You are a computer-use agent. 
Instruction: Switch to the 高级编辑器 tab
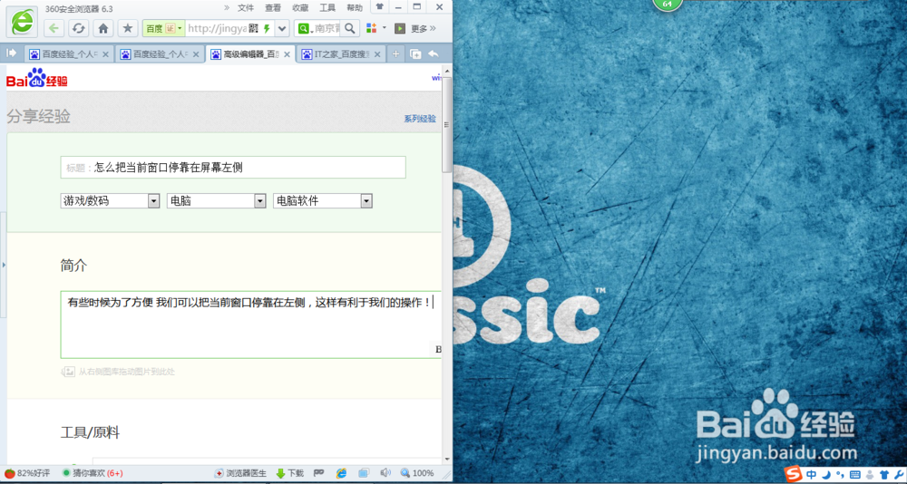[x=250, y=54]
